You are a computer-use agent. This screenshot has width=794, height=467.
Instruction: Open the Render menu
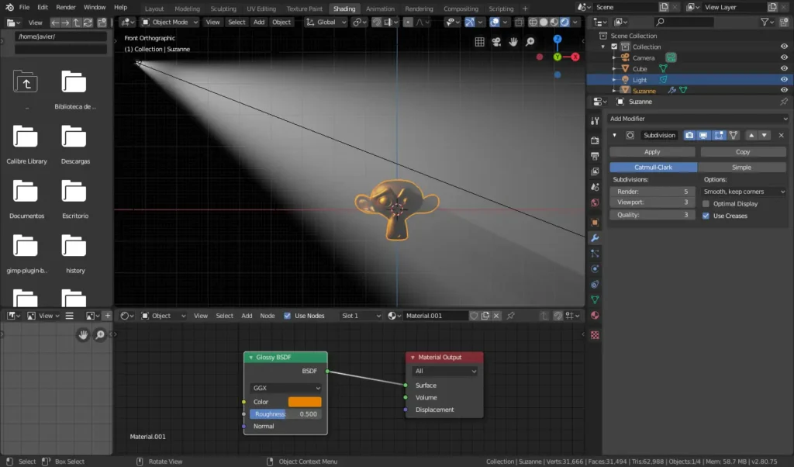click(66, 7)
